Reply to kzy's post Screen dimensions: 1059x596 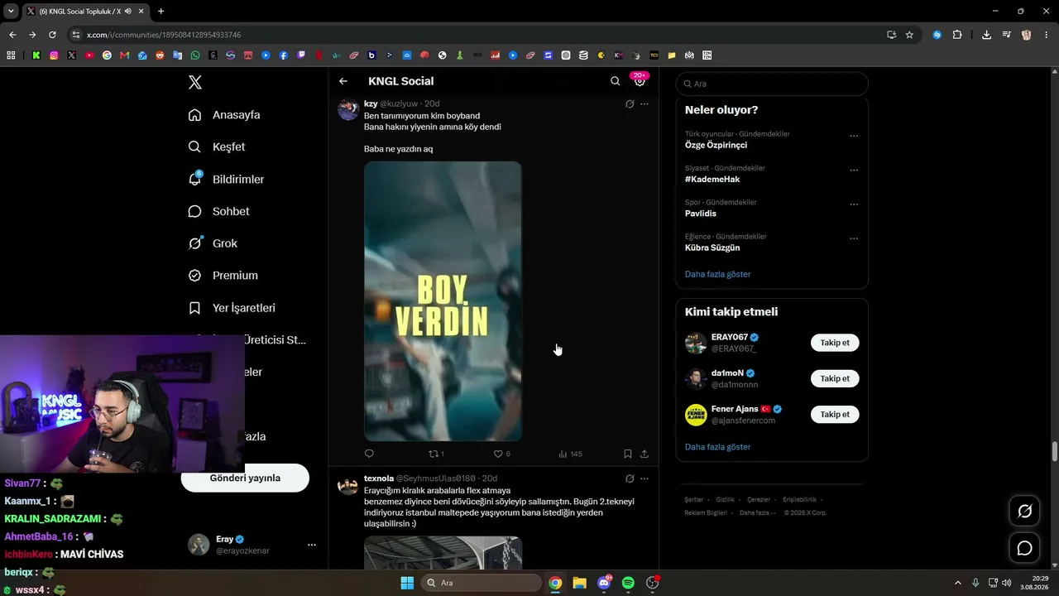(x=369, y=454)
